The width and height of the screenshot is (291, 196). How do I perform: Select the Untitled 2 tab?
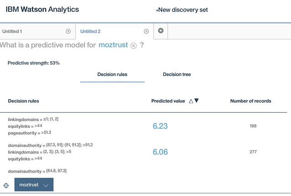tap(90, 31)
